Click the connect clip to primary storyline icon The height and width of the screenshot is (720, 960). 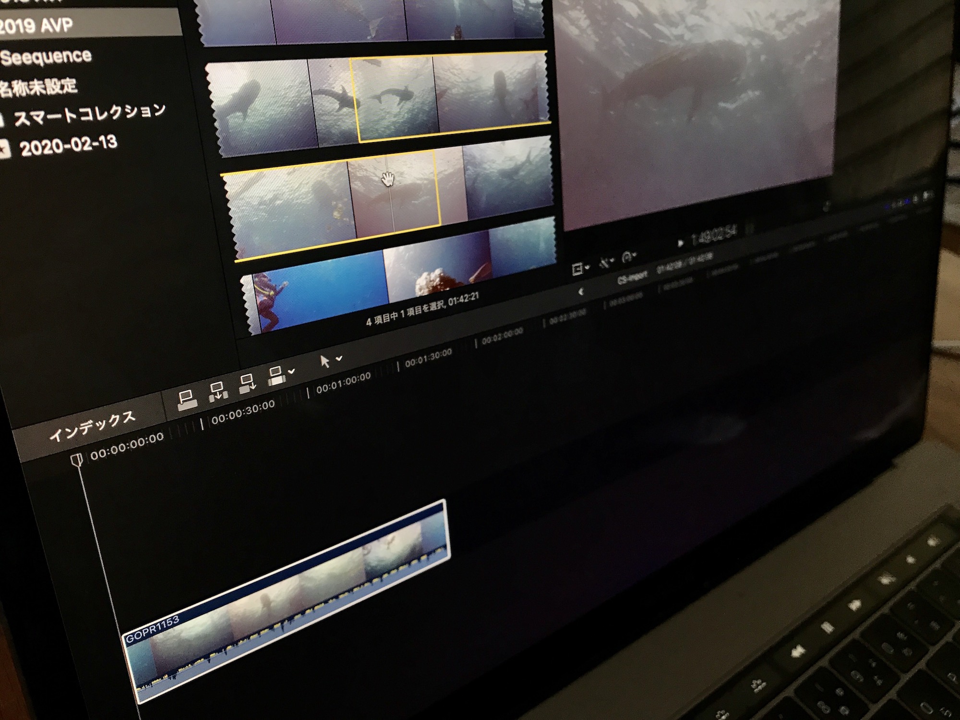187,400
